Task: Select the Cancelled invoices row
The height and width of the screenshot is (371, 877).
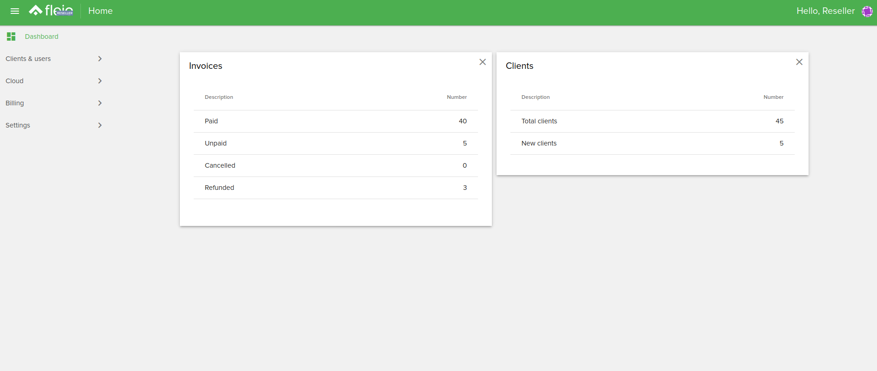Action: (x=336, y=165)
